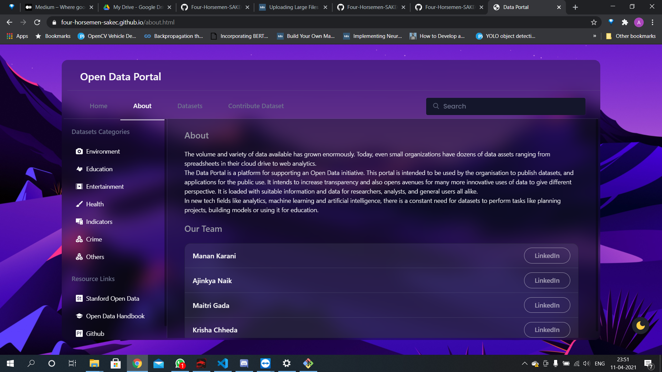Open Maitri Gada's LinkedIn profile

tap(547, 306)
